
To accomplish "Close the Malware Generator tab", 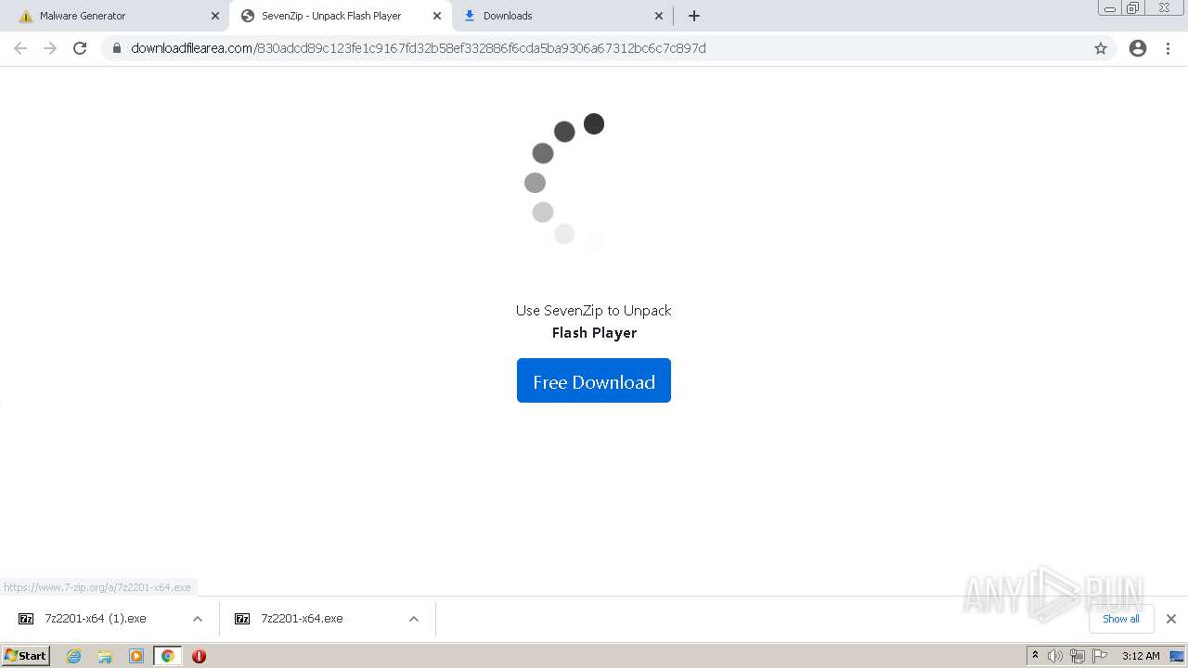I will point(215,16).
